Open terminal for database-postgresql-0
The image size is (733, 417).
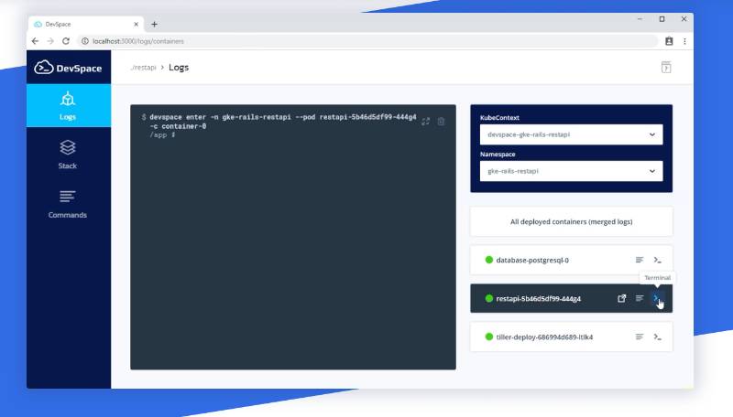coord(657,260)
